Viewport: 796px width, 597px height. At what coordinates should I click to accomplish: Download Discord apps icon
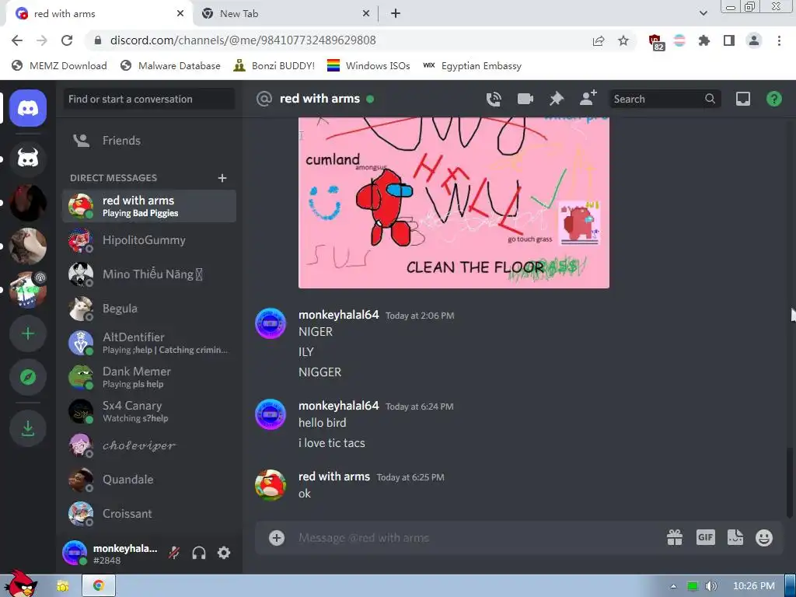coord(28,428)
